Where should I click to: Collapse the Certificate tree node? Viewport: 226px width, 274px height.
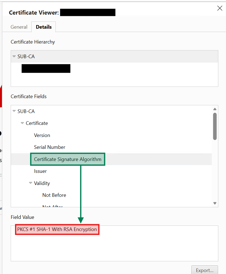[22, 123]
